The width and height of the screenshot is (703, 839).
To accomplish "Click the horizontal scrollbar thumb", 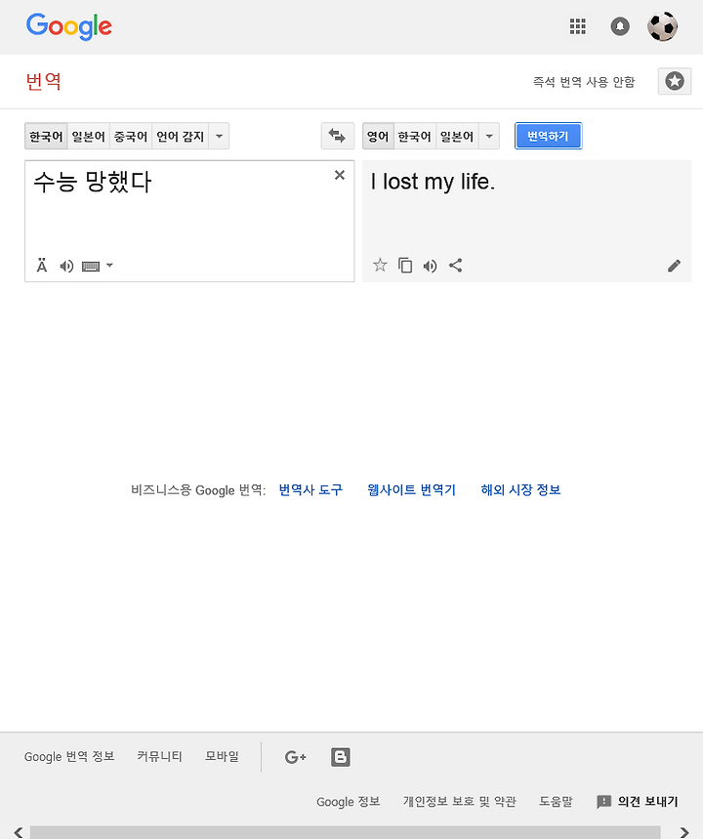I will pyautogui.click(x=345, y=832).
